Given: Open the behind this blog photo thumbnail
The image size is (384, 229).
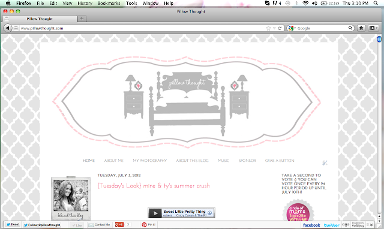Looking at the screenshot, I should [x=71, y=199].
